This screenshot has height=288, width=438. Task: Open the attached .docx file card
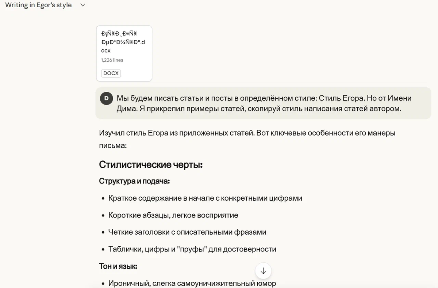(x=124, y=53)
